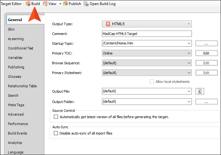This screenshot has height=155, width=221.
Task: Switch to the Performance tab
Action: point(18,124)
